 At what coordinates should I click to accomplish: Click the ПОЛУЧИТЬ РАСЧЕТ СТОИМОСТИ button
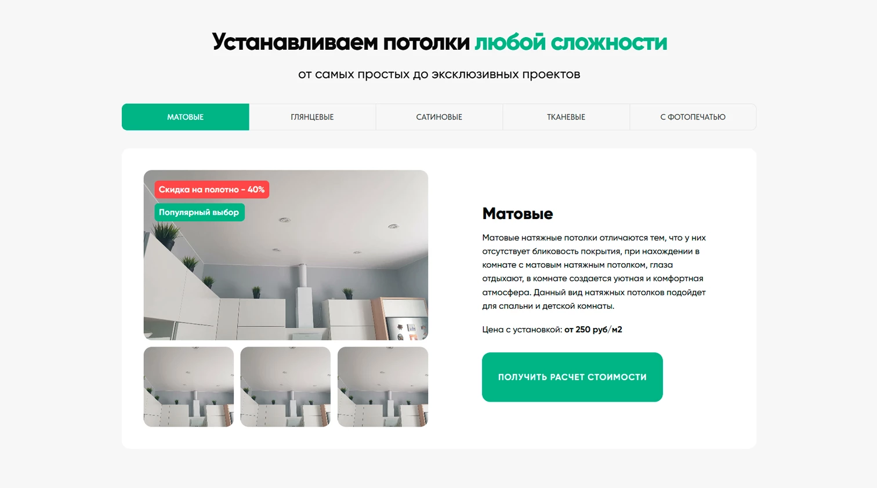[572, 377]
